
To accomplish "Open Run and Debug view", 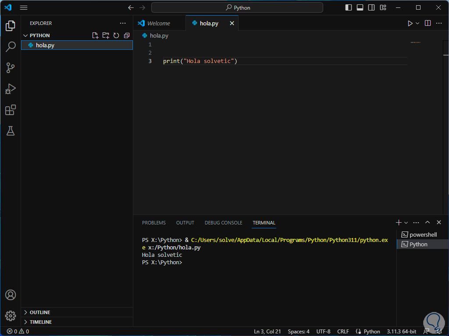I will point(11,89).
